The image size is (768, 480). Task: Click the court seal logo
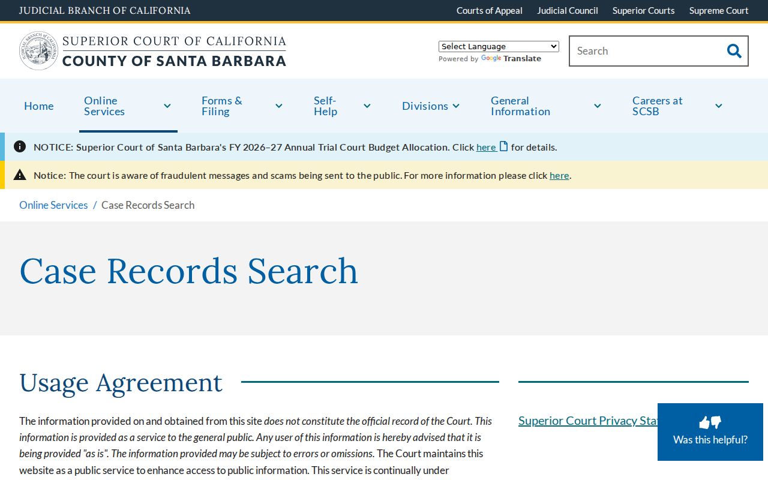click(x=39, y=51)
